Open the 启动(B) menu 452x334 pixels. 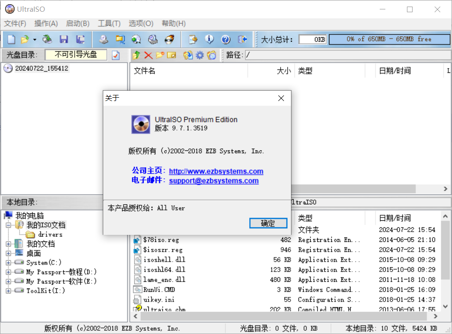tap(77, 23)
